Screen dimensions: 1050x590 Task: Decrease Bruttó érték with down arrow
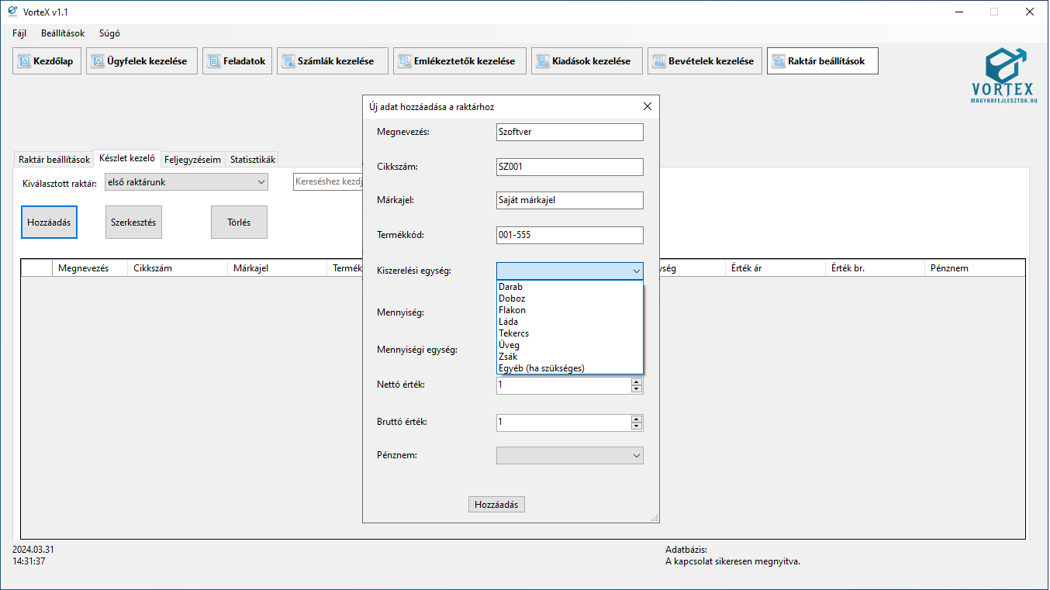click(x=637, y=426)
